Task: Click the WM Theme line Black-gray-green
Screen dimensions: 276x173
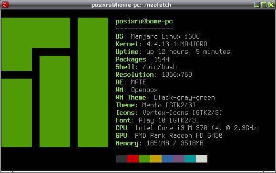Action: coord(165,98)
